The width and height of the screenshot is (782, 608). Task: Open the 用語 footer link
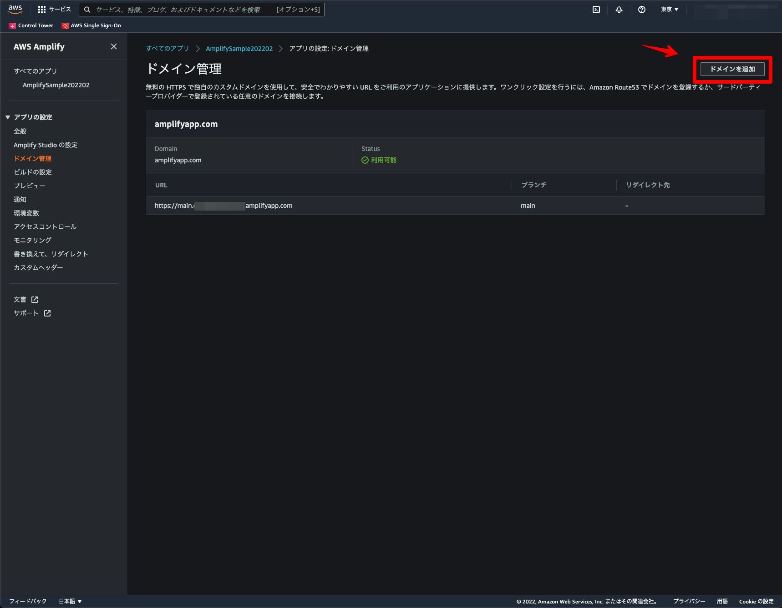pyautogui.click(x=722, y=601)
